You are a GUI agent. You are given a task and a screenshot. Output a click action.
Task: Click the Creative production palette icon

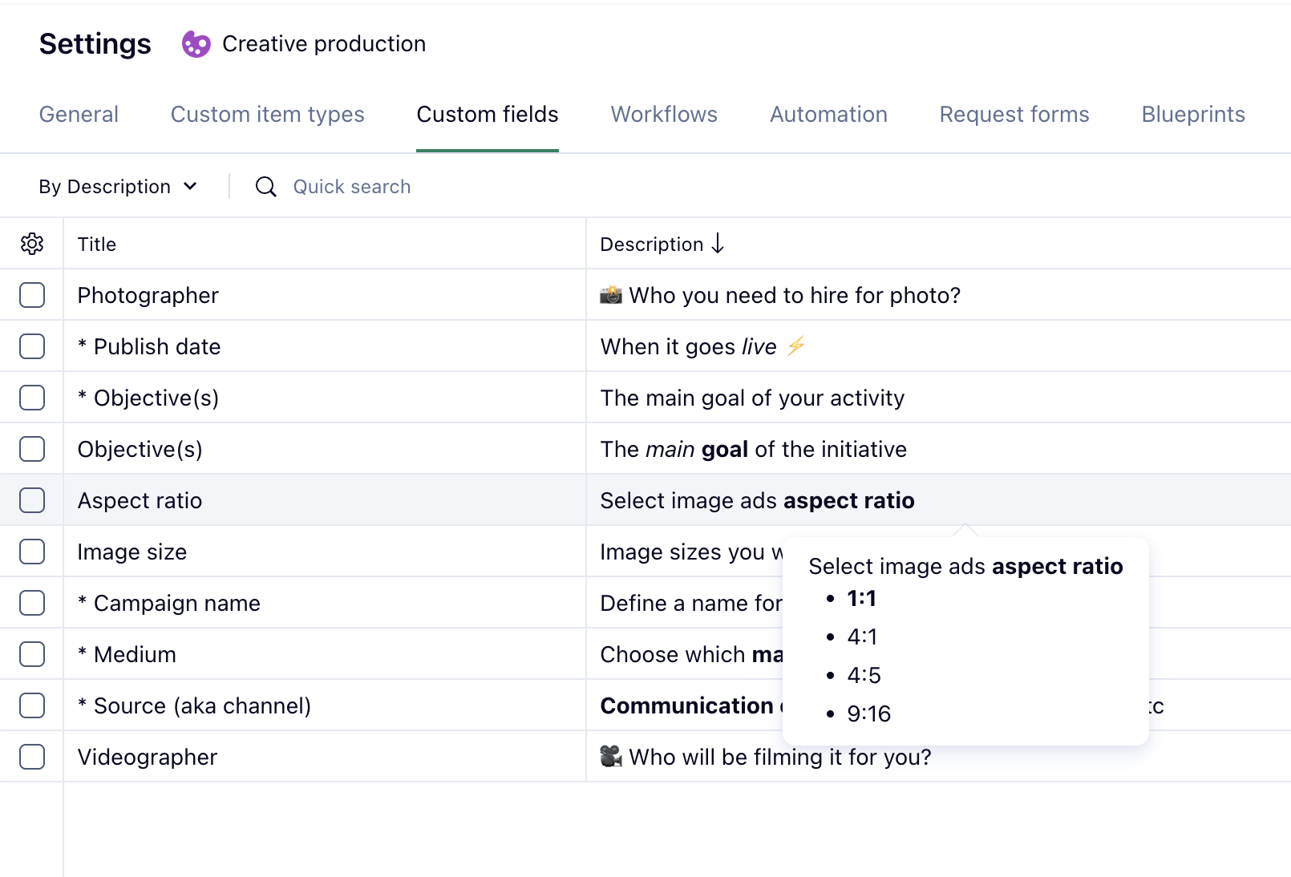click(x=196, y=44)
